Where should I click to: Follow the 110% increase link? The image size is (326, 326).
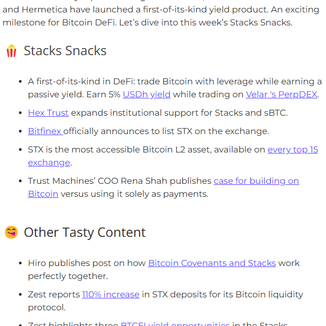[x=111, y=295]
